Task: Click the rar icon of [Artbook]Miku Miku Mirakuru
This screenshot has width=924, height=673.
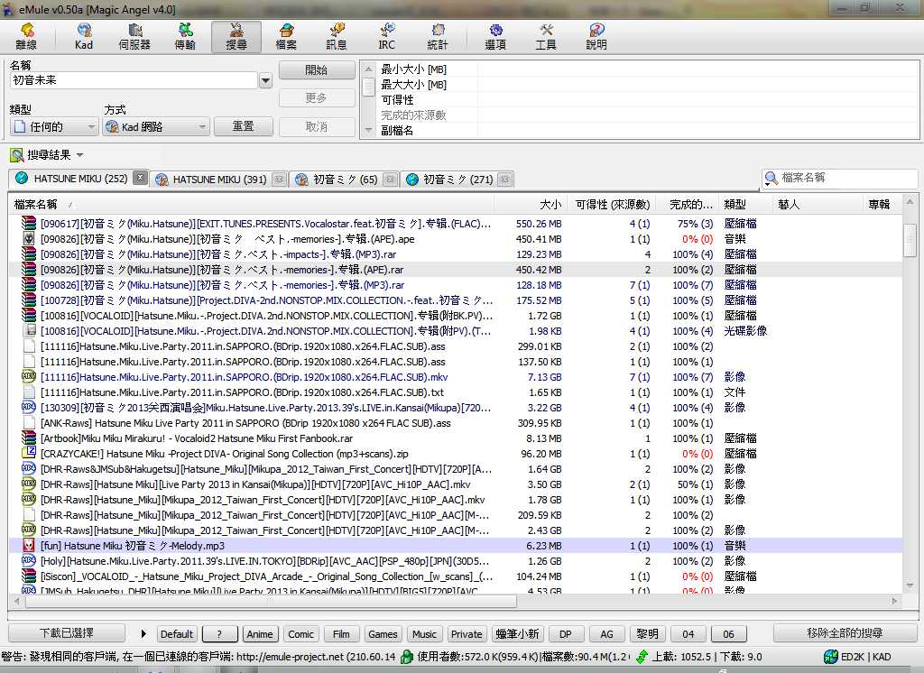Action: point(28,438)
